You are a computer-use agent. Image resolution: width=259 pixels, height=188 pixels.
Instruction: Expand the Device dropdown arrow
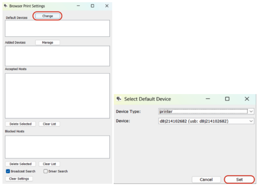tap(251, 121)
